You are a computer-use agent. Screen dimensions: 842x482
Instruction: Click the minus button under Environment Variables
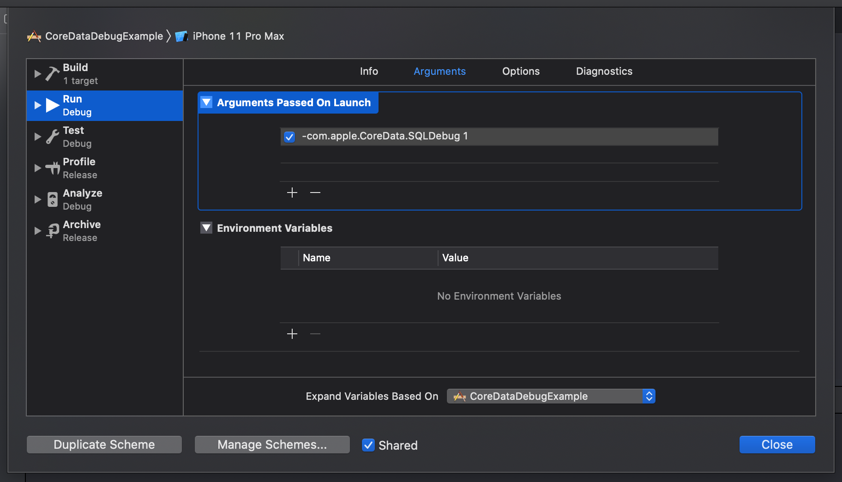[315, 334]
